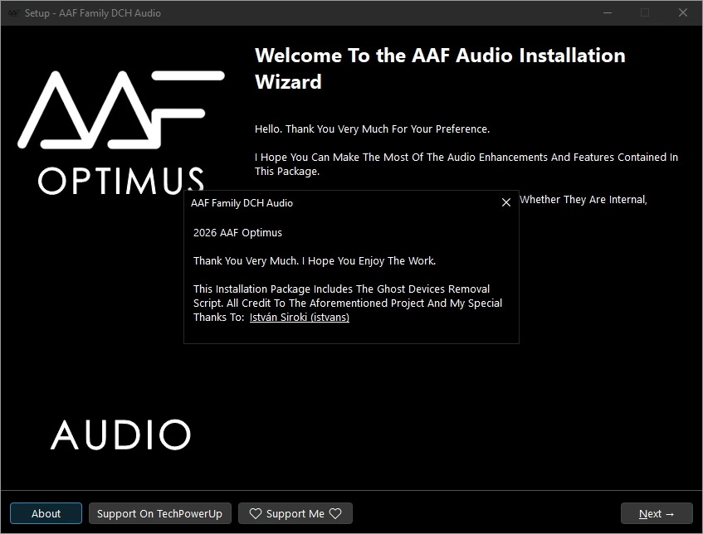The width and height of the screenshot is (703, 534).
Task: Click 'Ghost Devices Removal Script' paragraph
Action: (x=348, y=303)
